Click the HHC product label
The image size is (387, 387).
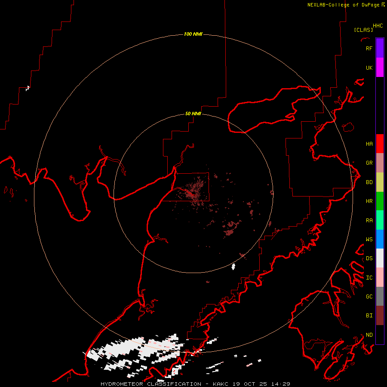tap(378, 26)
